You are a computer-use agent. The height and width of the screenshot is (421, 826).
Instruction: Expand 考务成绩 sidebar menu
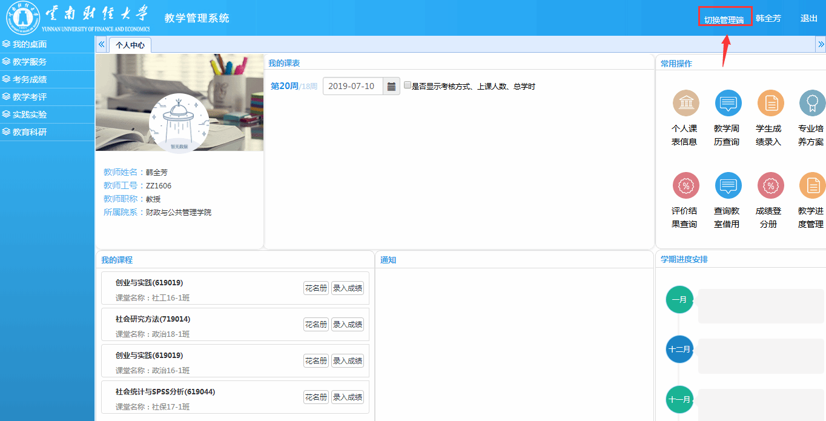pos(30,79)
